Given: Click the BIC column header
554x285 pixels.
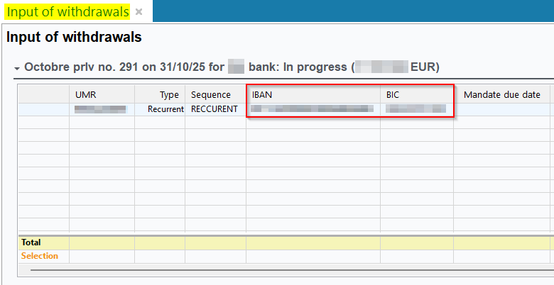Looking at the screenshot, I should (x=416, y=94).
